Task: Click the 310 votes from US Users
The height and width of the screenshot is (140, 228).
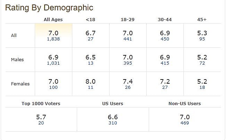Action: 113,123
